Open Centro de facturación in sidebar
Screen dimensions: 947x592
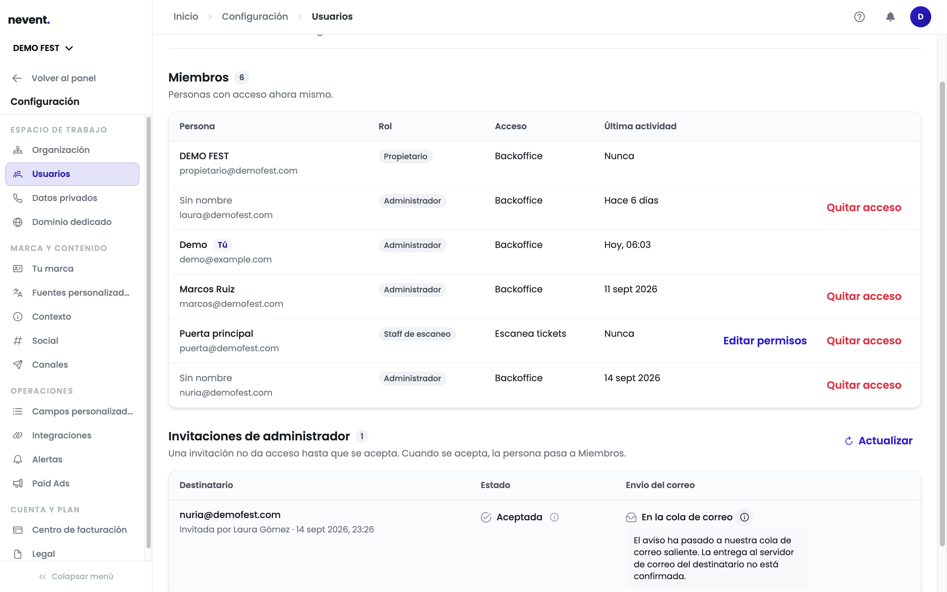72,530
